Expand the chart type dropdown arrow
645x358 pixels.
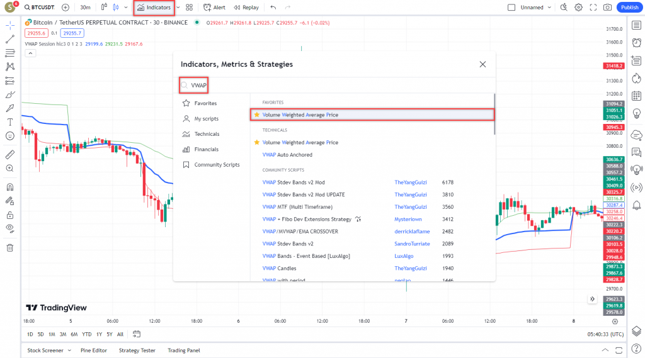pos(126,8)
